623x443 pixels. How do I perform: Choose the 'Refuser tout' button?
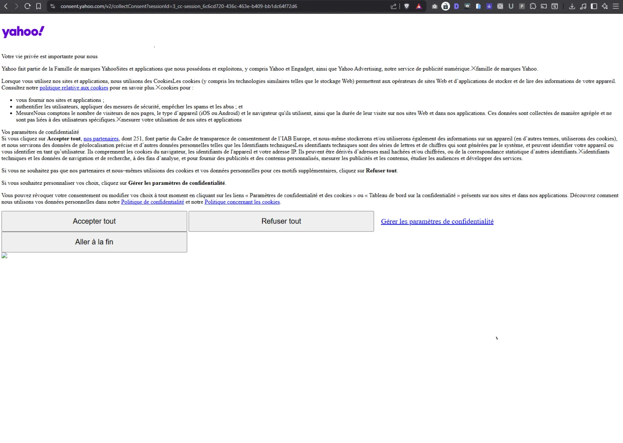click(x=281, y=221)
